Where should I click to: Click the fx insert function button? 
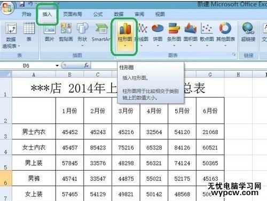tap(87, 65)
